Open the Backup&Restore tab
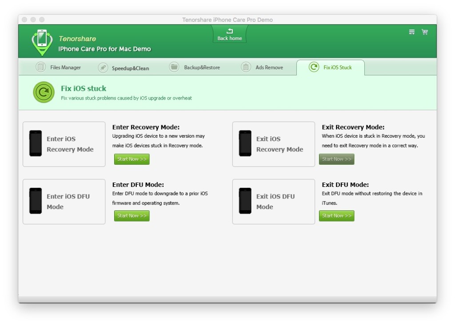 tap(195, 67)
